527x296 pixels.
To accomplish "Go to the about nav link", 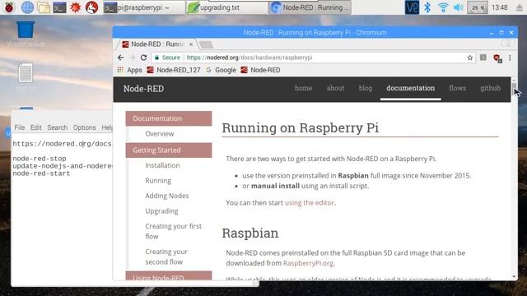I will tap(335, 88).
